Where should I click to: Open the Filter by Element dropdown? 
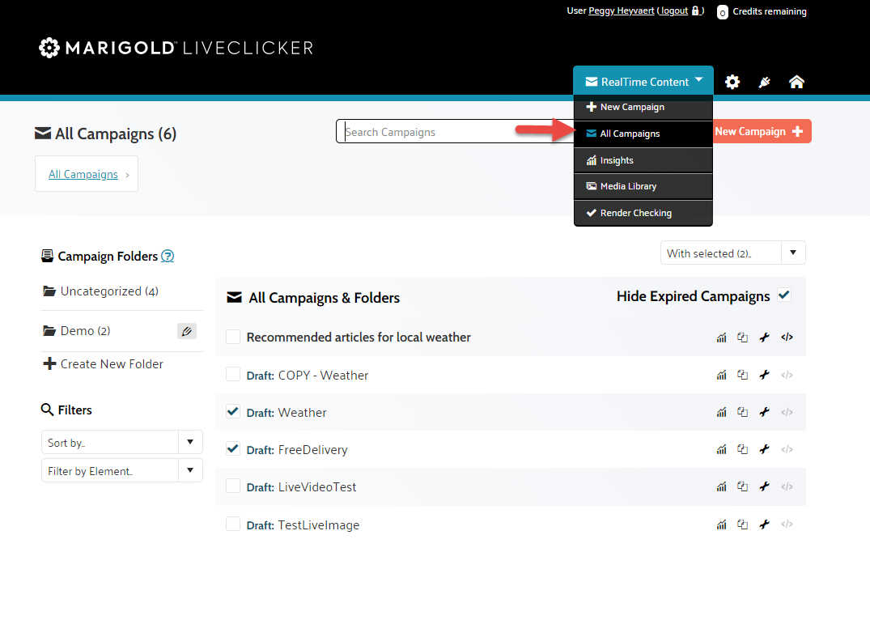pos(121,471)
